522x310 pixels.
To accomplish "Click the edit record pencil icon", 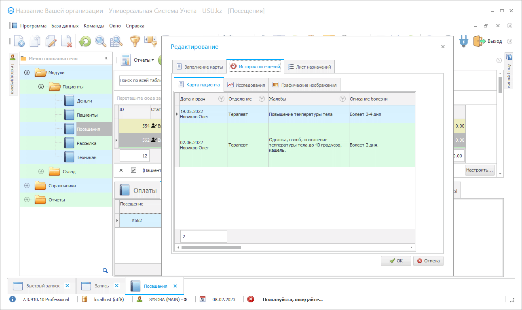I will 51,41.
